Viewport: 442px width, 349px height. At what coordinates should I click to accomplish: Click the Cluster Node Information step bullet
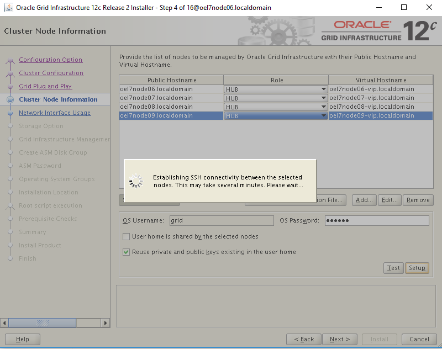pyautogui.click(x=10, y=100)
